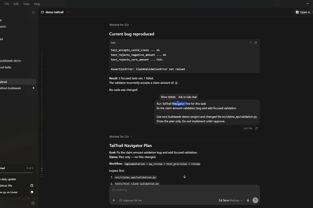Click 'Ask in side chat'
This screenshot has width=313, height=208.
pyautogui.click(x=188, y=97)
